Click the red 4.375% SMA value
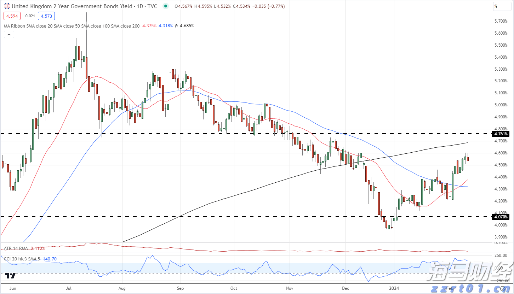The width and height of the screenshot is (514, 294). [x=150, y=26]
